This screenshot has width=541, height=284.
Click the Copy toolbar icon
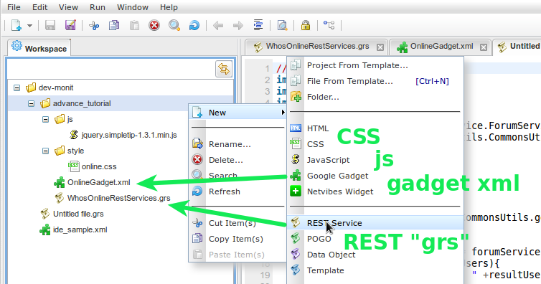114,25
